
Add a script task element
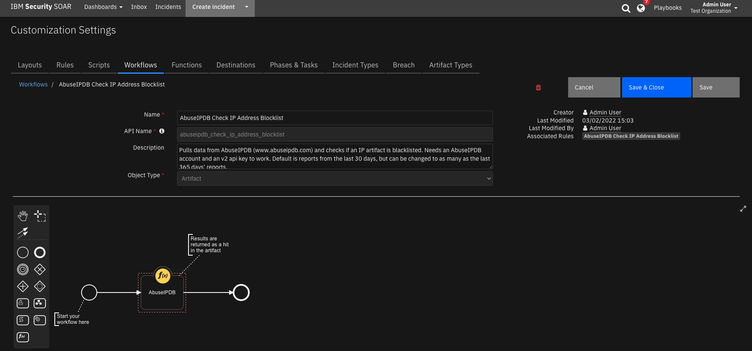[x=23, y=320]
